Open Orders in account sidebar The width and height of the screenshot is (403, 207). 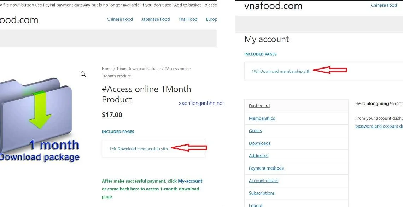click(x=255, y=131)
